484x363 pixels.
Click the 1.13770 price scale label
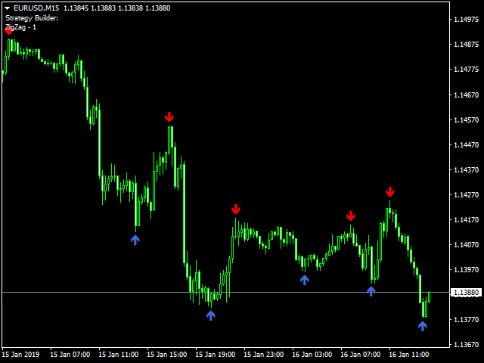(x=466, y=319)
